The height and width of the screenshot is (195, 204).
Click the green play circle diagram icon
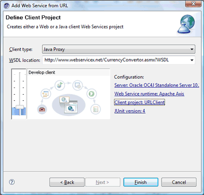(91, 94)
